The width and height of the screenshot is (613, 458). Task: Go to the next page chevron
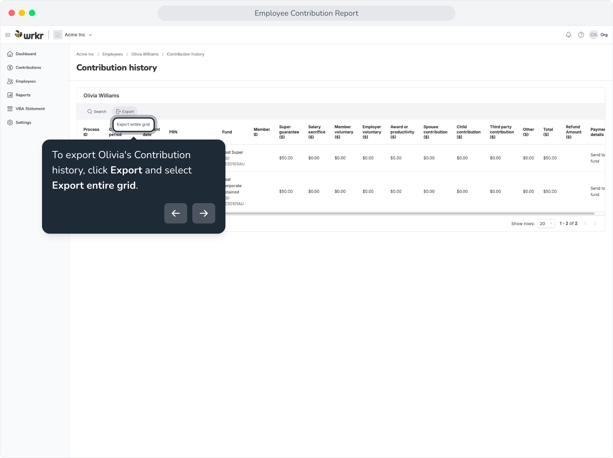(x=595, y=223)
